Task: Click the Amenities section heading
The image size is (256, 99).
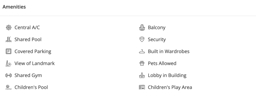Action: 14,7
